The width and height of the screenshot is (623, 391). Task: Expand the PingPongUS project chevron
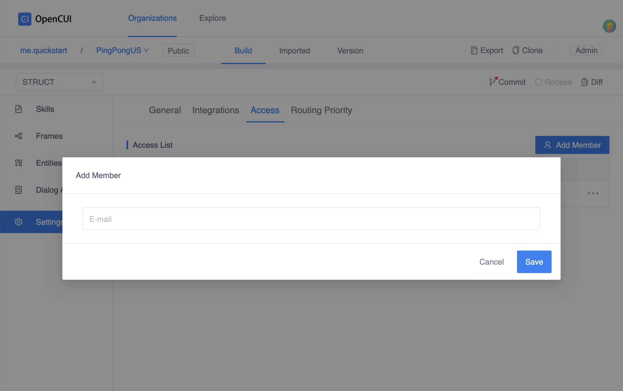tap(146, 50)
